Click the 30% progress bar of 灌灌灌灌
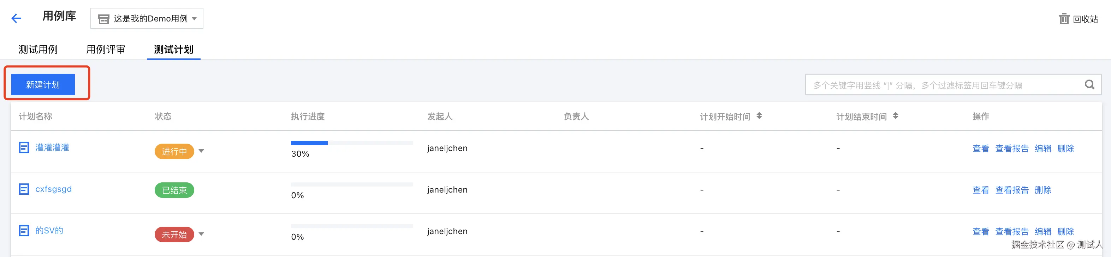 tap(351, 143)
